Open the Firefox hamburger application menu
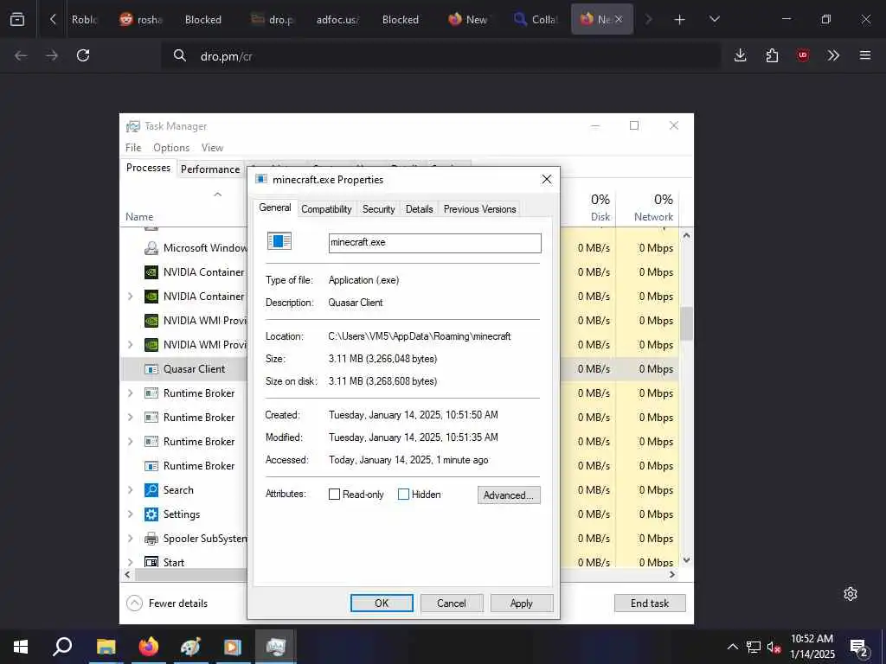 pyautogui.click(x=865, y=55)
